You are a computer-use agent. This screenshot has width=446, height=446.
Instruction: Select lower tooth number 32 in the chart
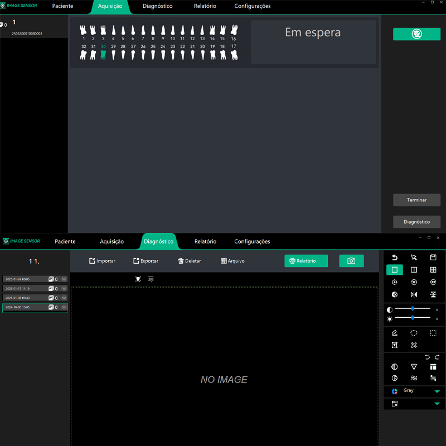click(83, 52)
